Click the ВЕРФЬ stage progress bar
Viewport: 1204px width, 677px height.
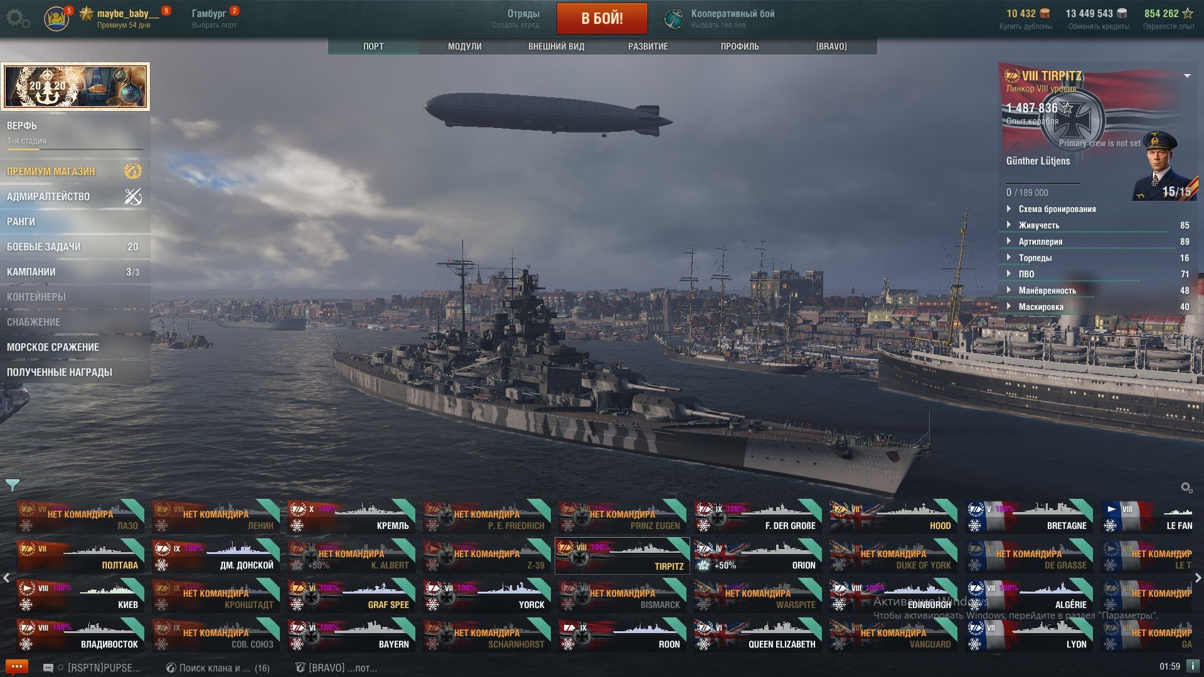click(75, 149)
